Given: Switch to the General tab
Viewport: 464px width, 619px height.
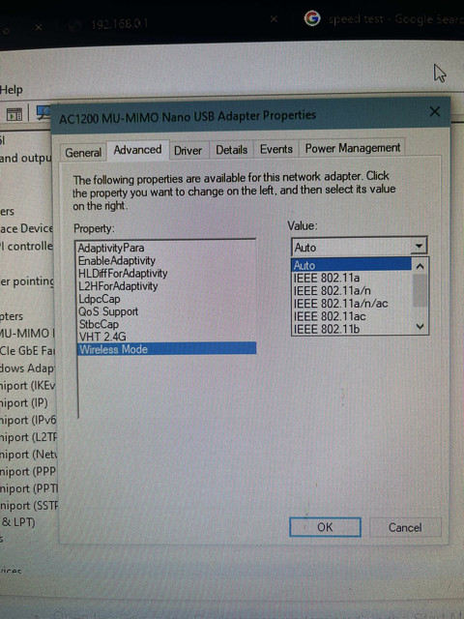Looking at the screenshot, I should pyautogui.click(x=83, y=153).
